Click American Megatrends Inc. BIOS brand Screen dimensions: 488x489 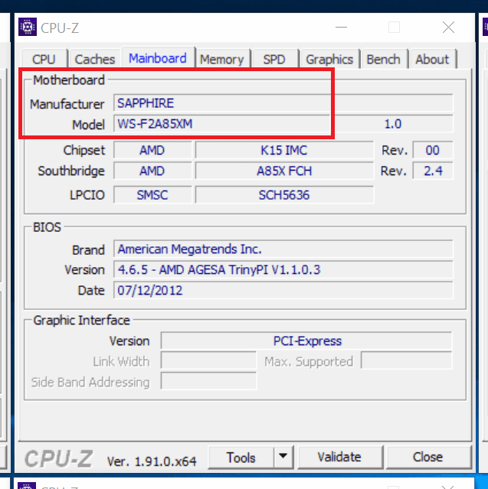283,249
